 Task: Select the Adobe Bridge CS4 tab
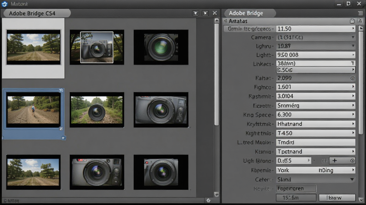[x=37, y=13]
